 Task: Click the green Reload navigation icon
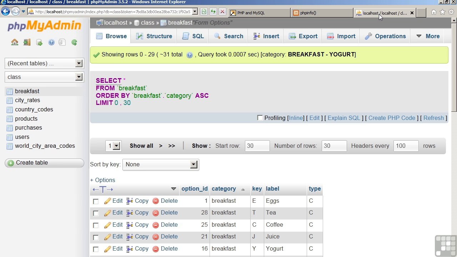click(74, 42)
